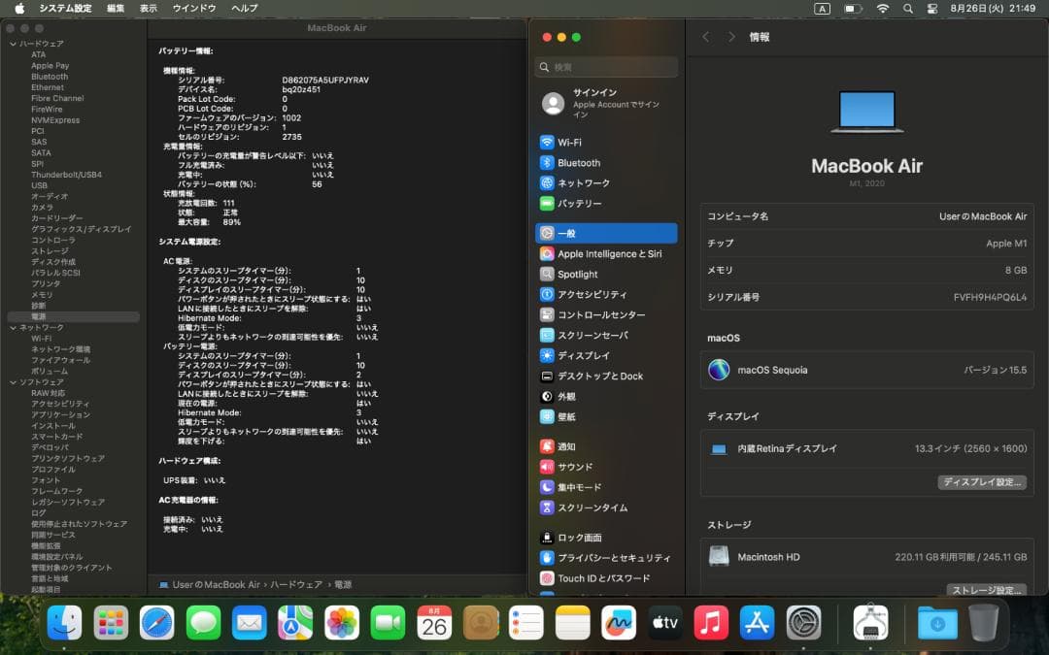Select Apple Pay in System Information sidebar
The height and width of the screenshot is (655, 1049).
click(x=50, y=66)
